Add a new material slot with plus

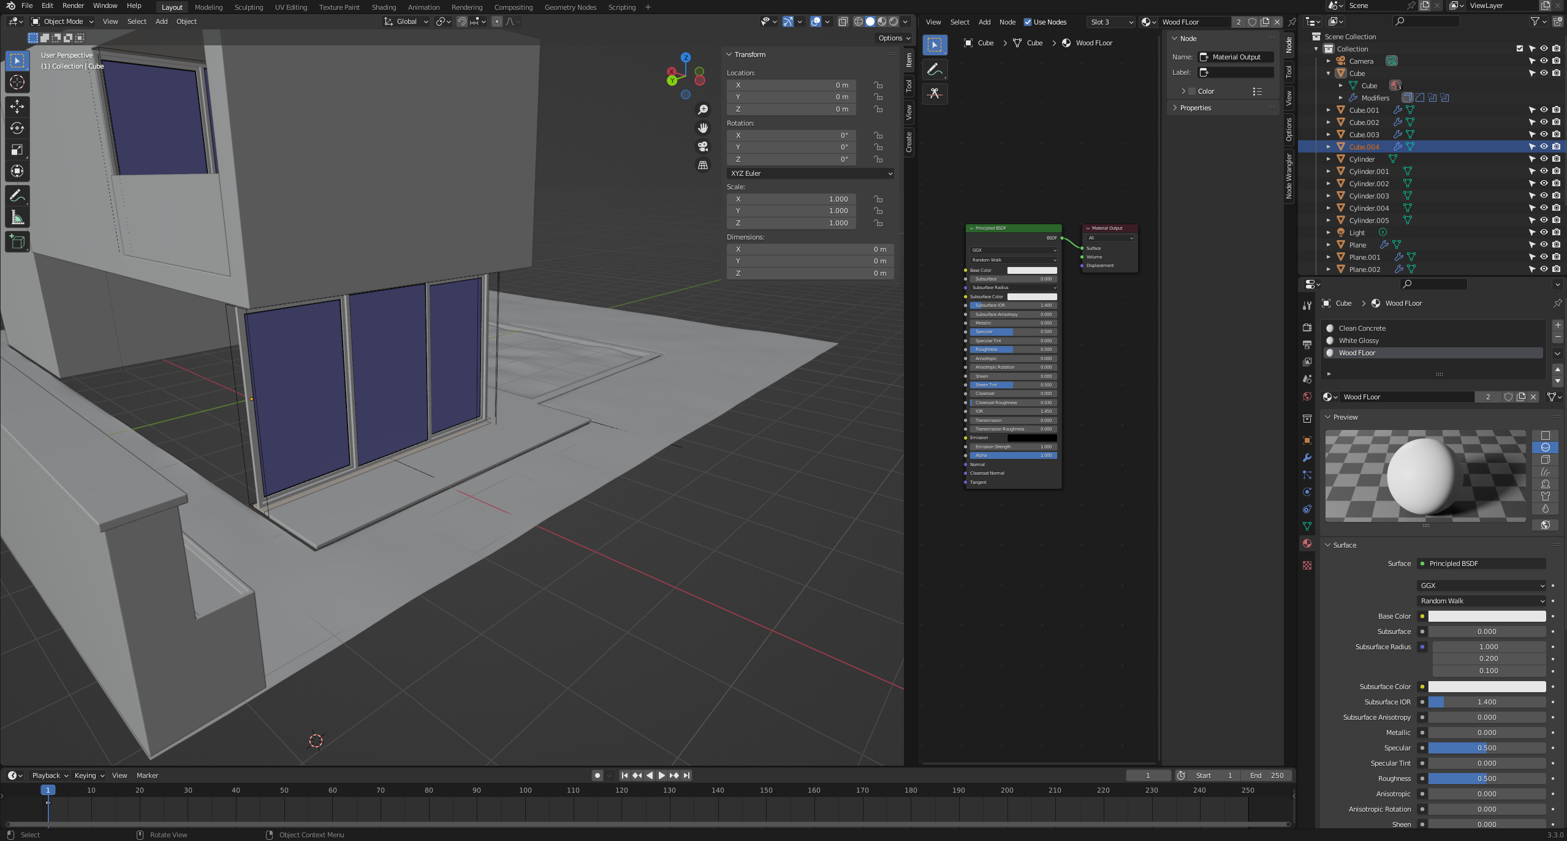(x=1558, y=325)
